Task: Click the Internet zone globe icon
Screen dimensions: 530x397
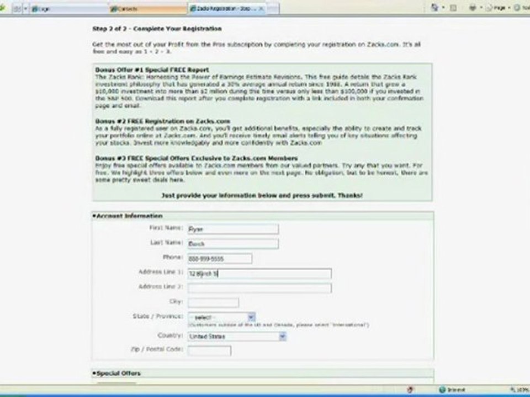Action: 442,390
